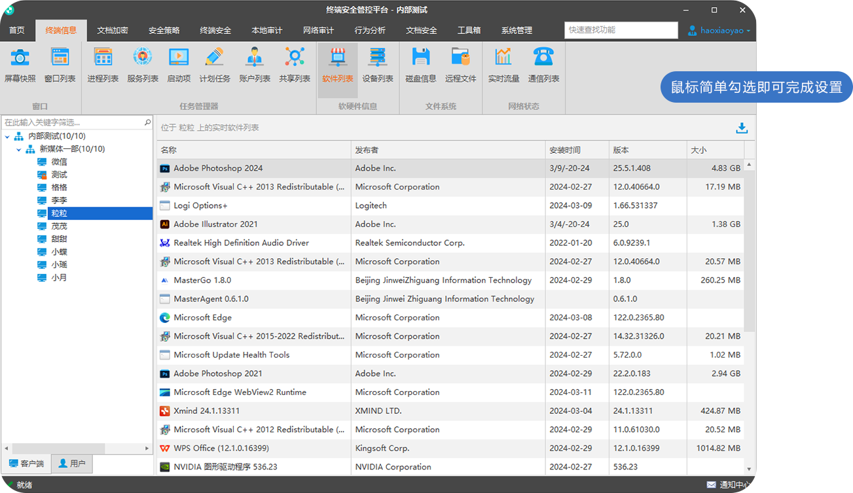This screenshot has width=853, height=493.
Task: Open the 设备列表 device list
Action: (x=378, y=65)
